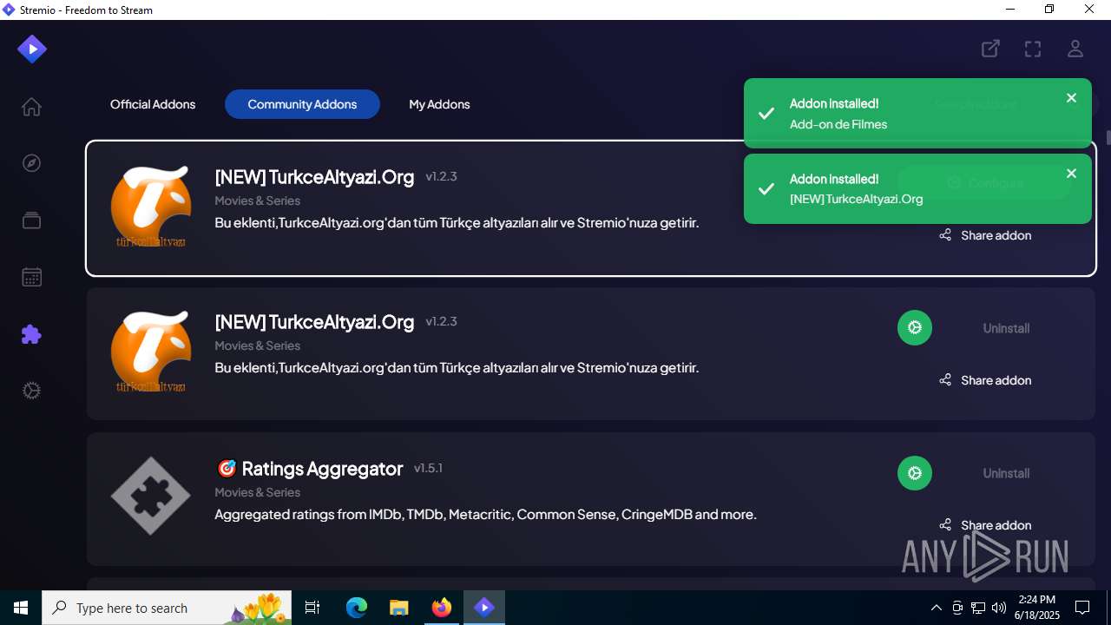
Task: Open the Library icon in sidebar
Action: (31, 220)
